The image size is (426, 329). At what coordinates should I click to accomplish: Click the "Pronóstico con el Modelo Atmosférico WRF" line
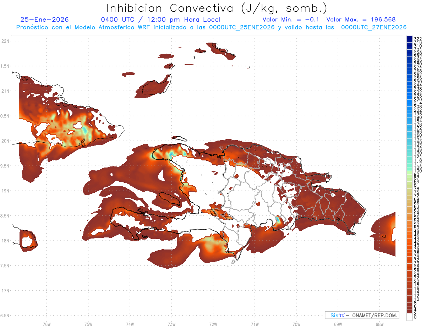tap(211, 27)
